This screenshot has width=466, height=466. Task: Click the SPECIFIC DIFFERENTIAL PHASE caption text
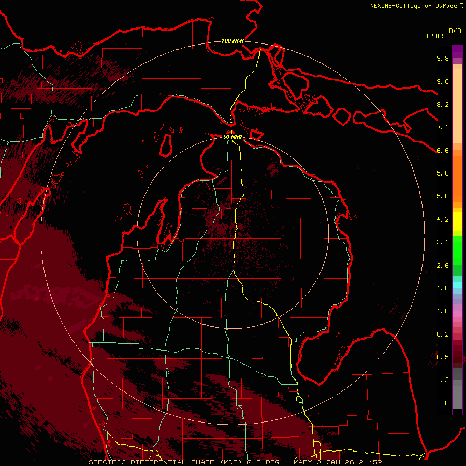(x=151, y=462)
